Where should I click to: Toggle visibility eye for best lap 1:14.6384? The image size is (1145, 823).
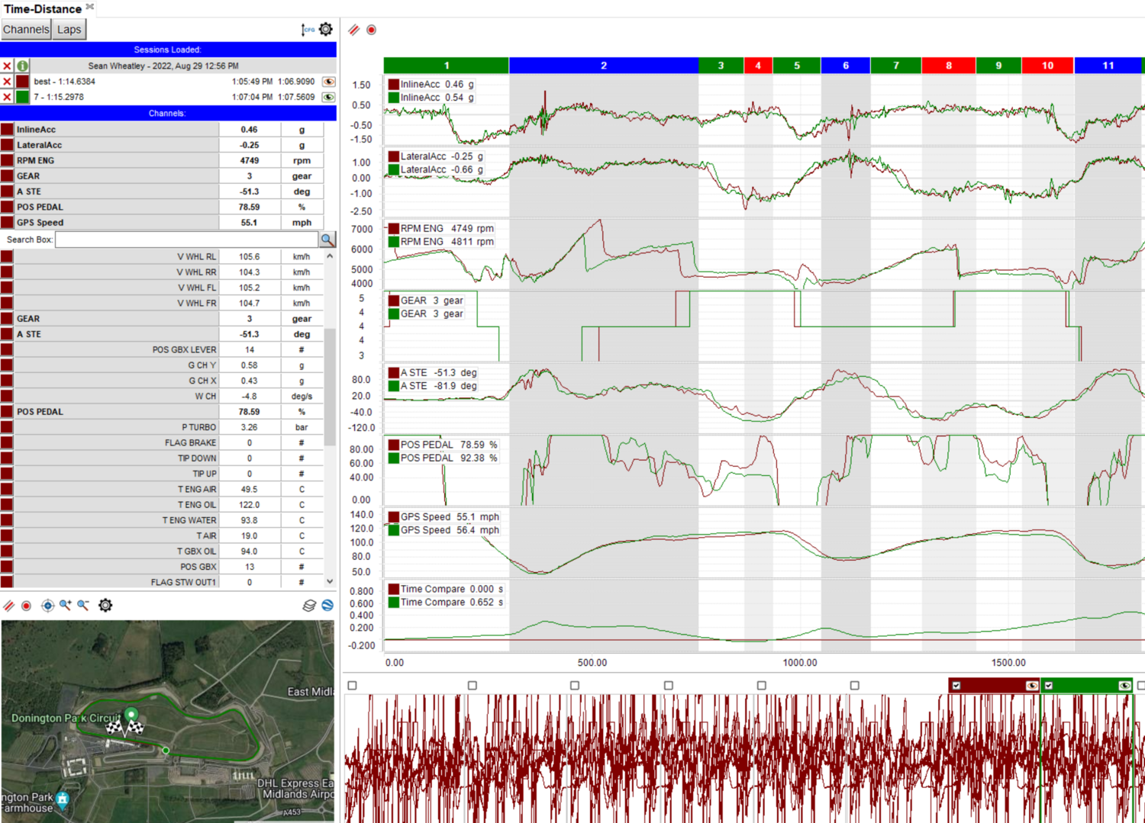[329, 82]
